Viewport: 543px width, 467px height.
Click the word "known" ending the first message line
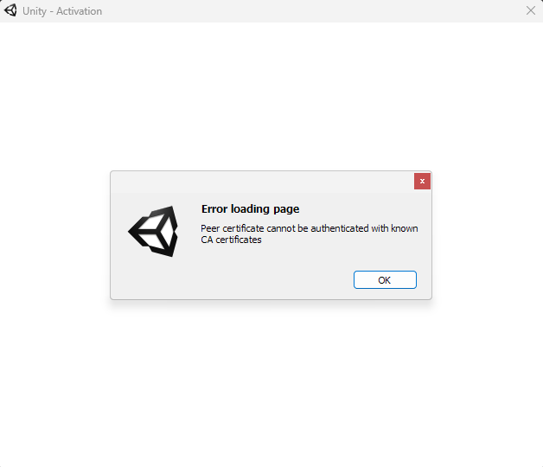tap(405, 228)
